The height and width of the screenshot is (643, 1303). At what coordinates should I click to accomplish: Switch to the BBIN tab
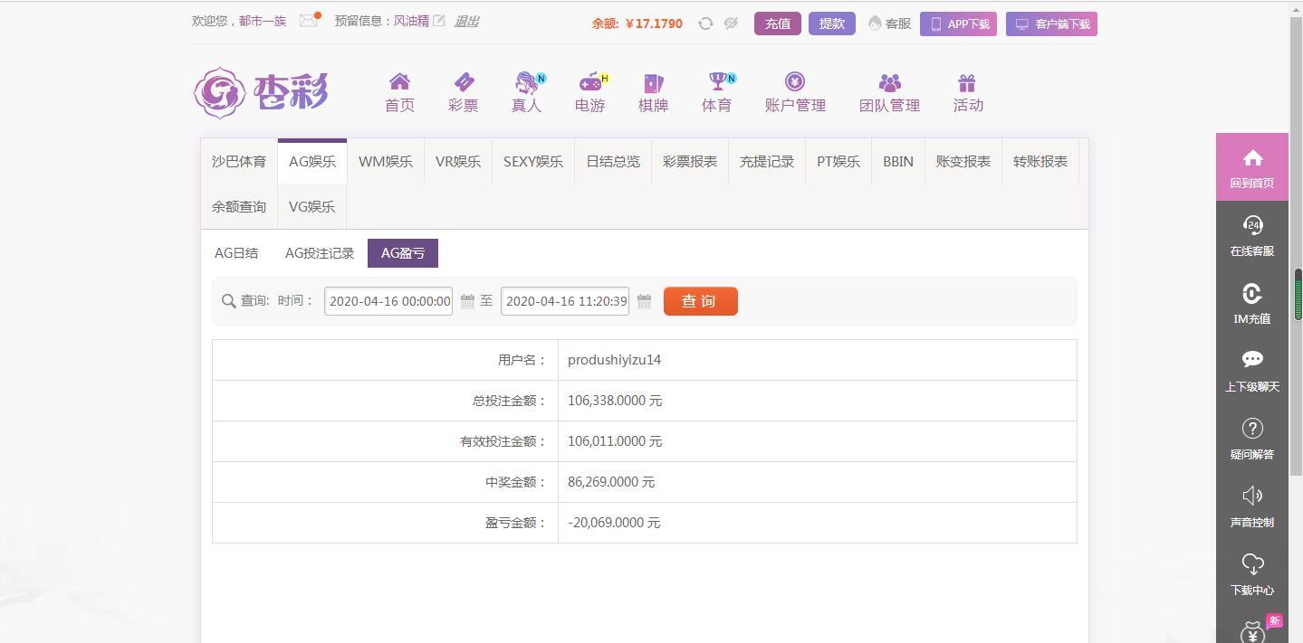pyautogui.click(x=898, y=161)
